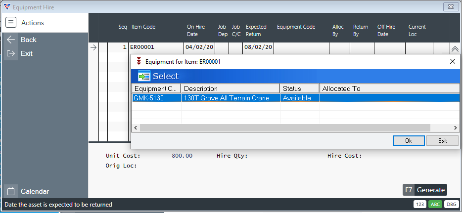The width and height of the screenshot is (463, 213).
Task: Click the red chevrons dialog title icon
Action: pyautogui.click(x=139, y=62)
